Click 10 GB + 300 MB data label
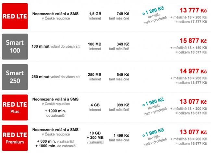 95,138
